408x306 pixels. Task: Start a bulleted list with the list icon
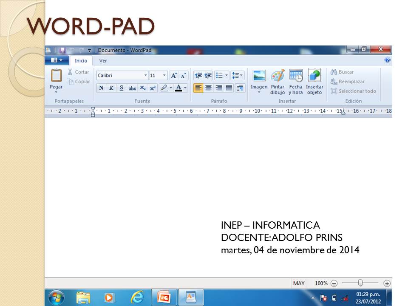(219, 76)
